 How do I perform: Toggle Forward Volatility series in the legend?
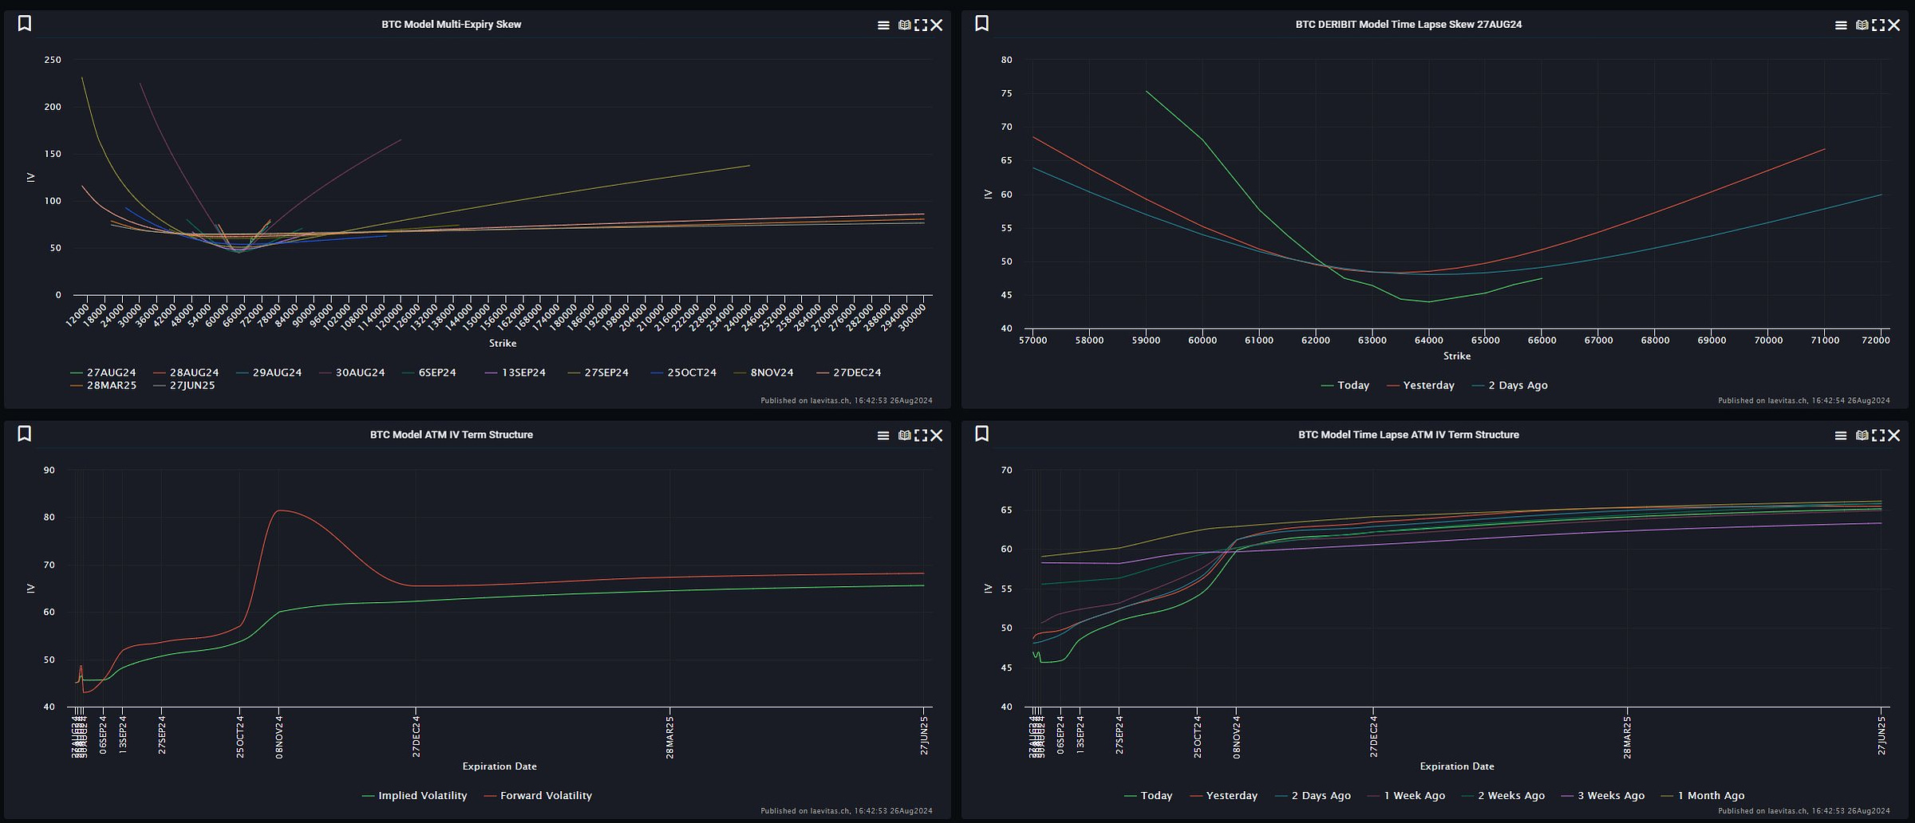click(x=538, y=795)
